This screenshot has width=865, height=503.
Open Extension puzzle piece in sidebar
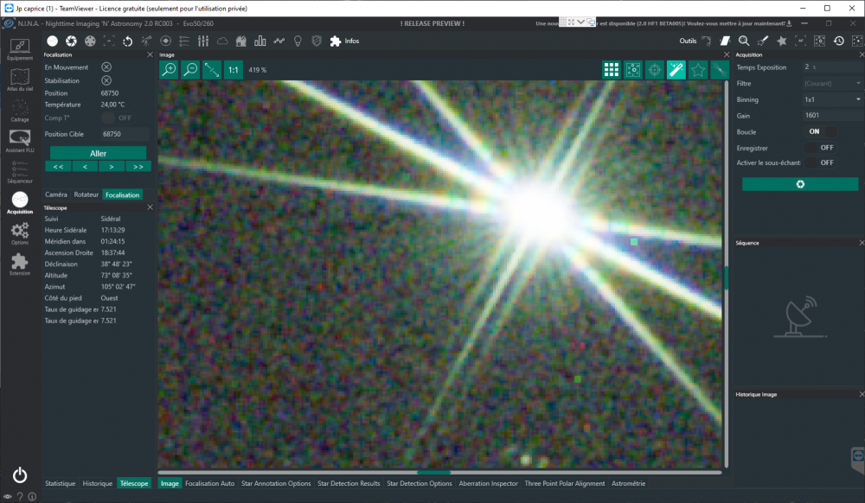[x=20, y=264]
